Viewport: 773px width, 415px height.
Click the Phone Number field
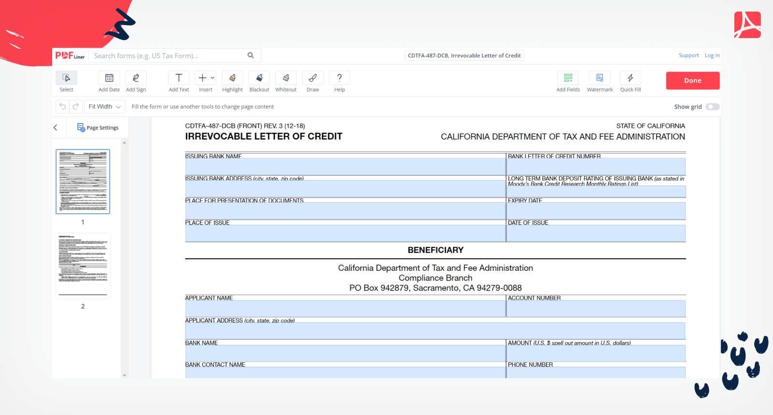click(596, 373)
